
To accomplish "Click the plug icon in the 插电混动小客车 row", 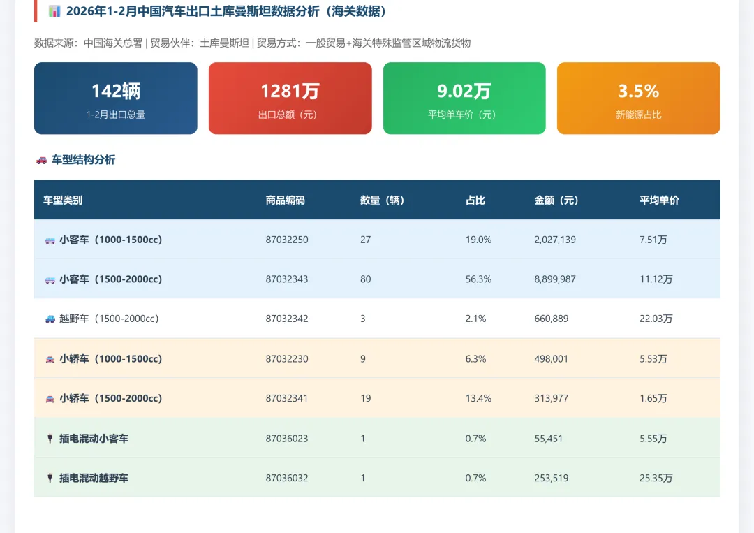I will click(49, 438).
